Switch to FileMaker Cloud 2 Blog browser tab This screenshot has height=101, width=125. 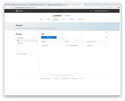[x=19, y=5]
